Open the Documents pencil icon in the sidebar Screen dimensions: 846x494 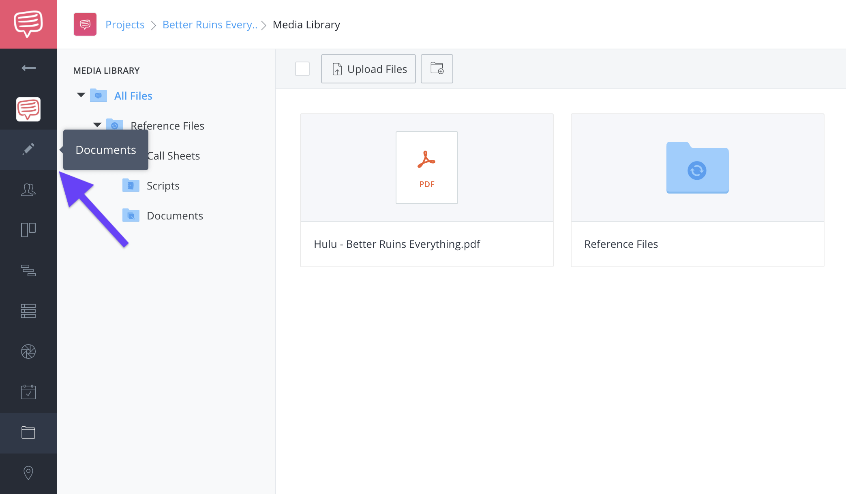coord(28,149)
